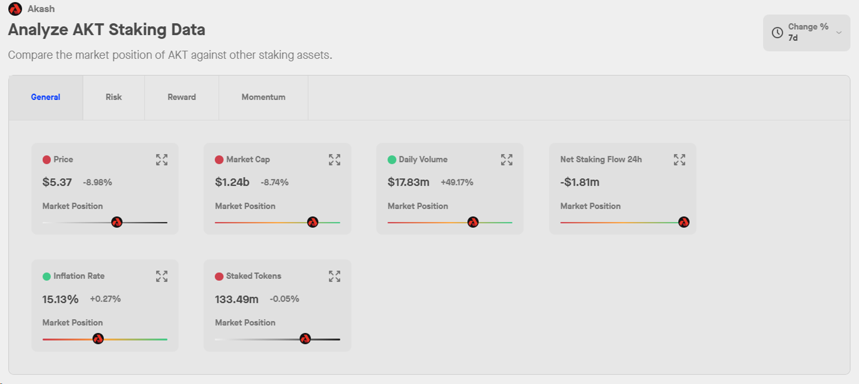Click the Inflation Rate market position marker
The width and height of the screenshot is (859, 384).
point(98,339)
